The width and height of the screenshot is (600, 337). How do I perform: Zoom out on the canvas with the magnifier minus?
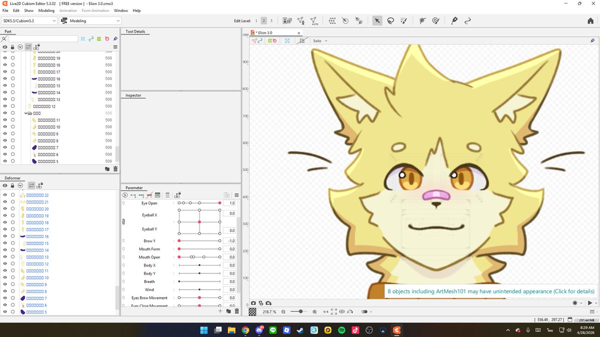pyautogui.click(x=283, y=311)
